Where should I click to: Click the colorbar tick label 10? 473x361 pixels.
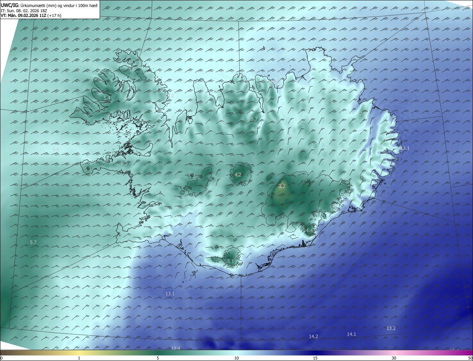tap(236, 358)
